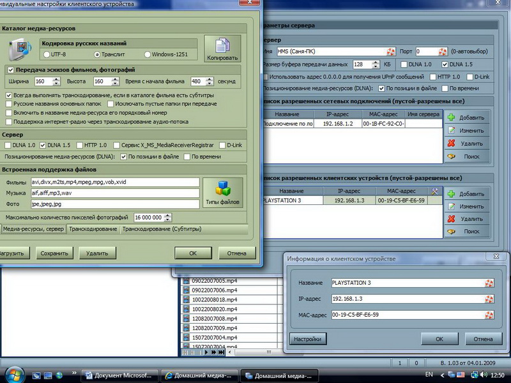Toggle Передача эскизов фильмов, фотографий checkbox
This screenshot has height=383, width=511.
click(x=11, y=70)
